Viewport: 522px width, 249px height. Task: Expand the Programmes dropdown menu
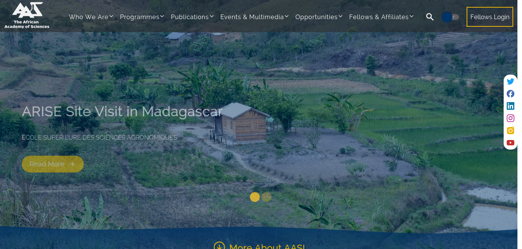click(x=142, y=17)
